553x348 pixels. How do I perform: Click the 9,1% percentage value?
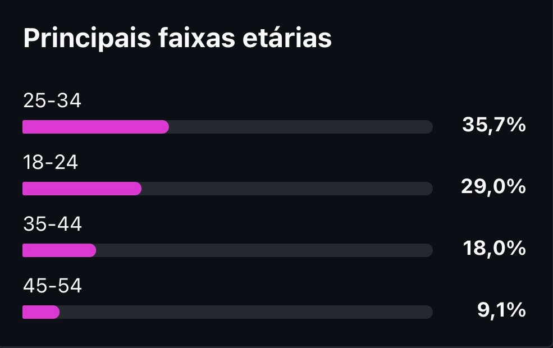[x=501, y=310]
